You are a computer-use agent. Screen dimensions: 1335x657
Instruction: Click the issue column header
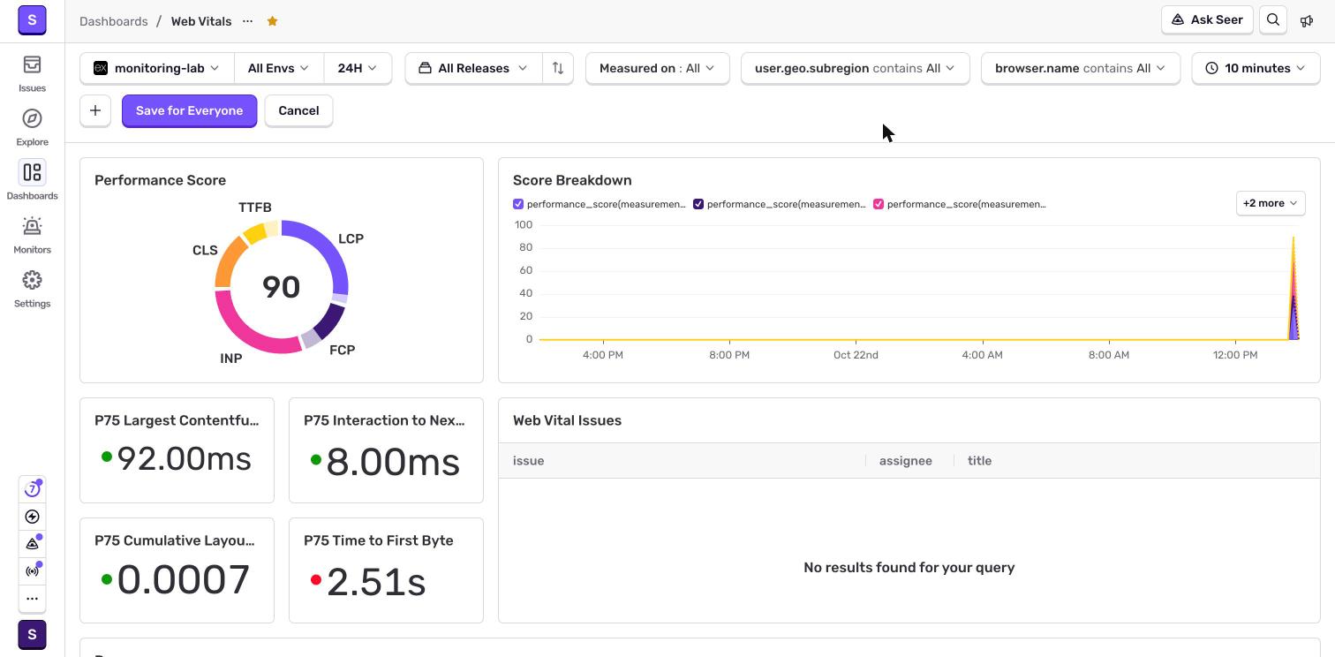coord(528,460)
